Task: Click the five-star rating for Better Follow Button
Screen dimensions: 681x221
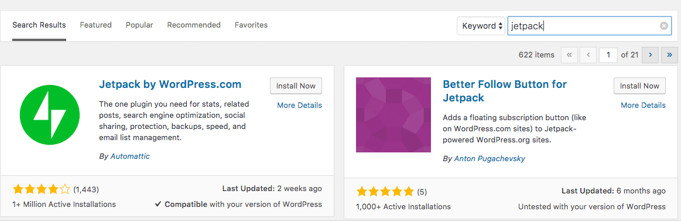Action: coord(385,192)
